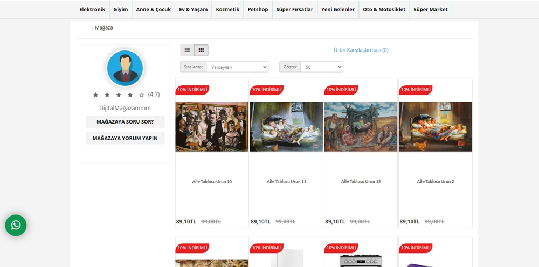The width and height of the screenshot is (539, 267).
Task: Open Elektronik menu
Action: (x=92, y=9)
